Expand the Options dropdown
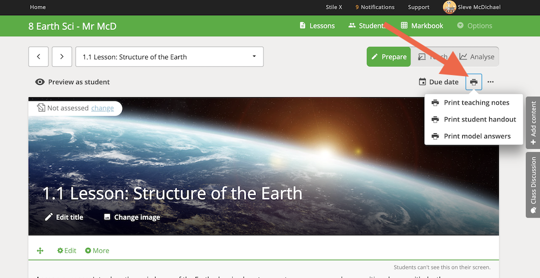 pos(475,26)
